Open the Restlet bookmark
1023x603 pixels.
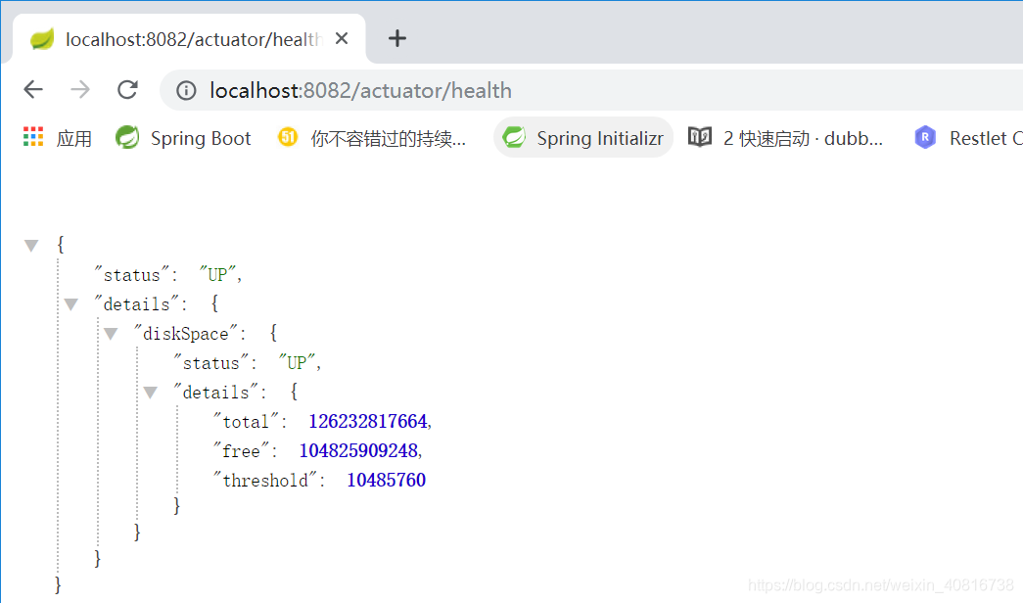point(968,138)
